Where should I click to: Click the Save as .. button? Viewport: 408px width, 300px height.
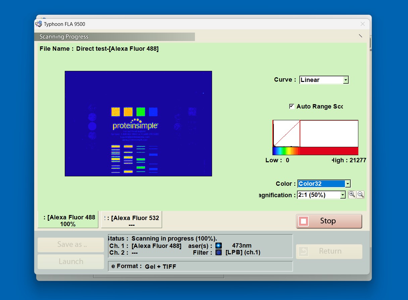pyautogui.click(x=71, y=245)
